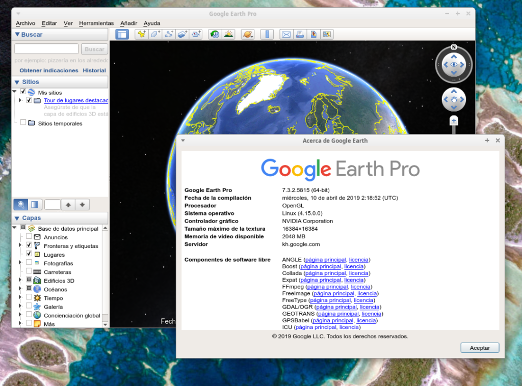Zoom in with the plus button
The image size is (522, 386).
click(x=454, y=121)
